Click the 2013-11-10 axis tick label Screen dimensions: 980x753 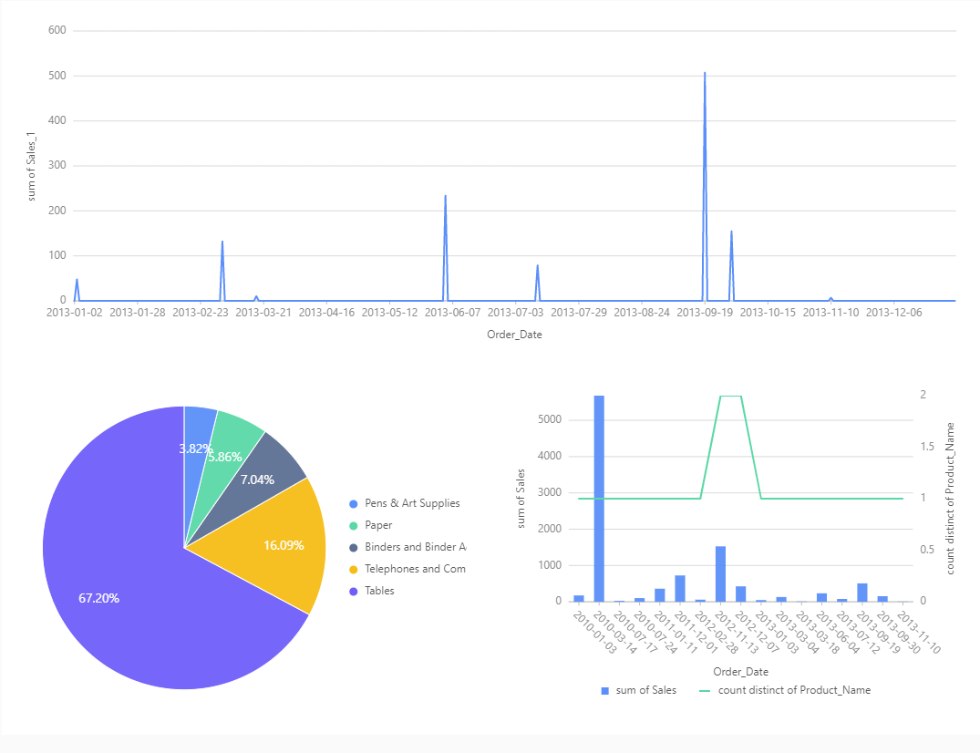tap(830, 312)
